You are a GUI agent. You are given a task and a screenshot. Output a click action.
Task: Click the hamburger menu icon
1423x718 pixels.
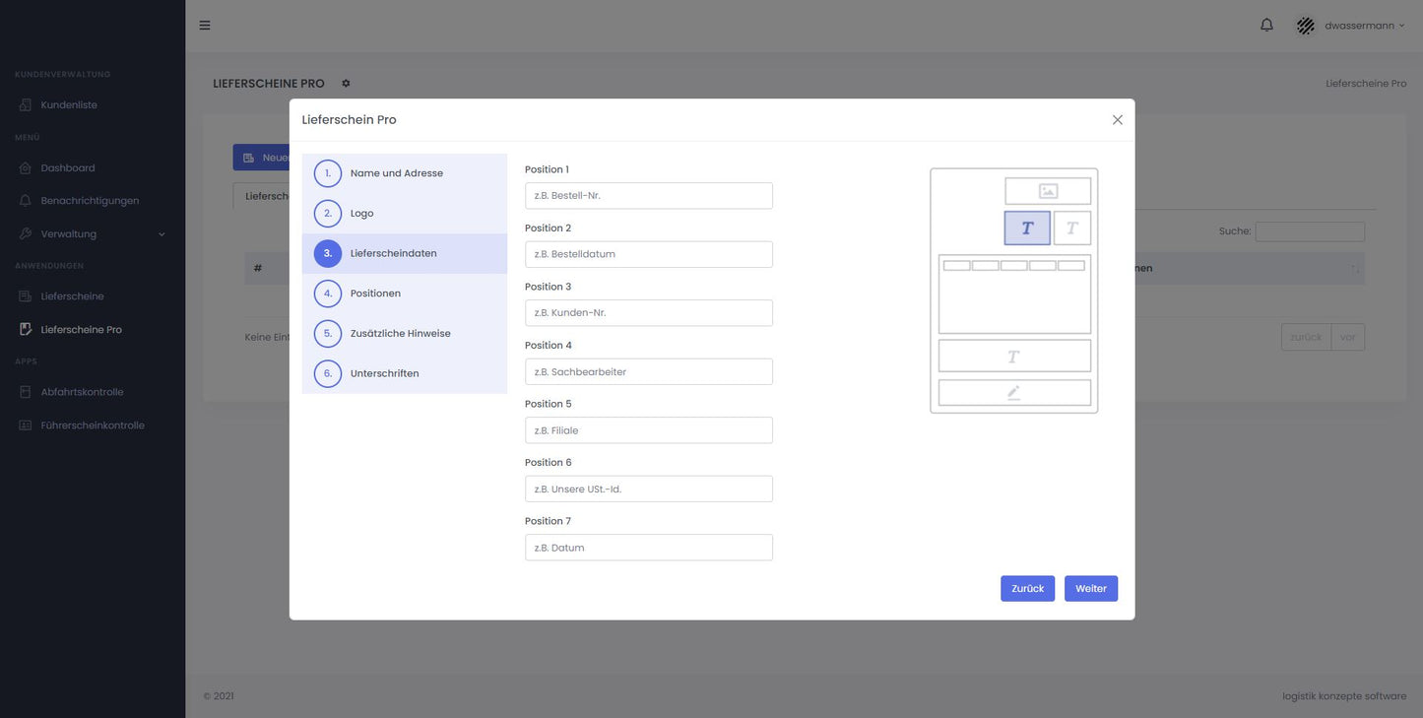[x=205, y=26]
